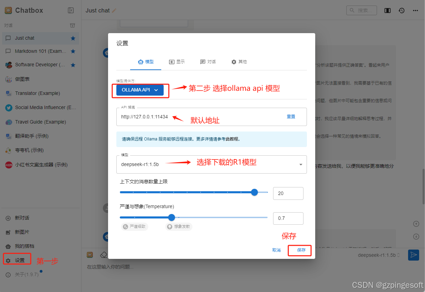The width and height of the screenshot is (425, 292).
Task: Click the context message count field showing 20
Action: coord(288,193)
